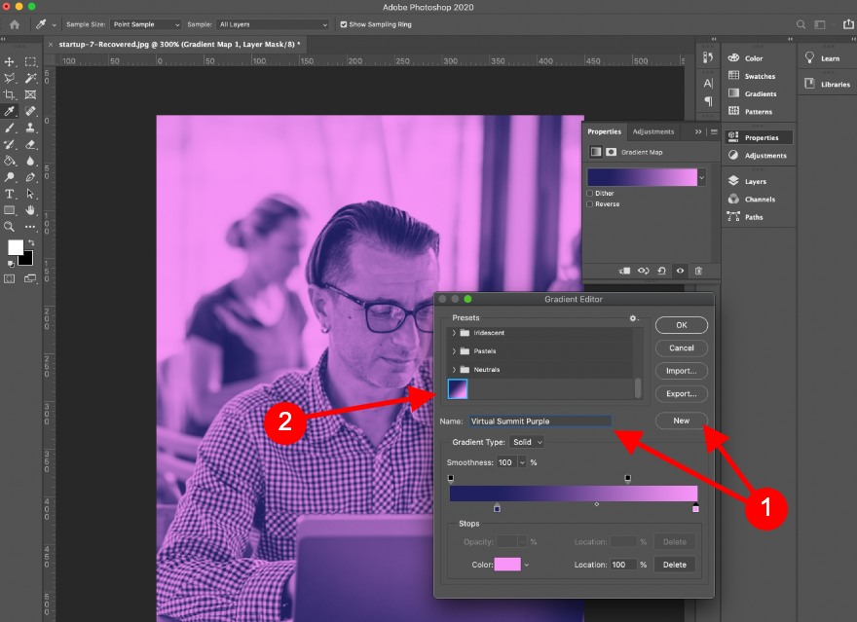The image size is (857, 622).
Task: Enable the Reverse checkbox
Action: tap(590, 204)
